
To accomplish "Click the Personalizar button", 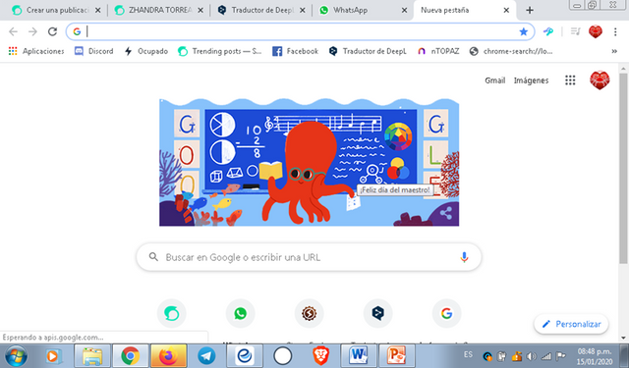I will tap(571, 324).
